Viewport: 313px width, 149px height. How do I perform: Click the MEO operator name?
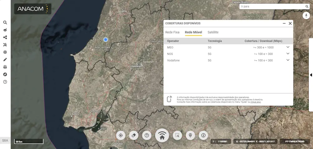click(170, 47)
